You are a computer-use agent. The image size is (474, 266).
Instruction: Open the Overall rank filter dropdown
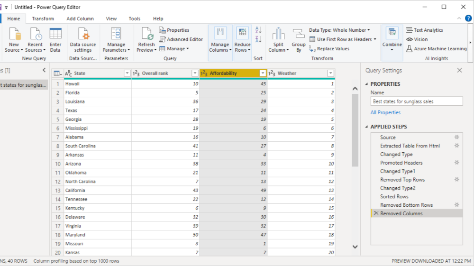point(195,73)
